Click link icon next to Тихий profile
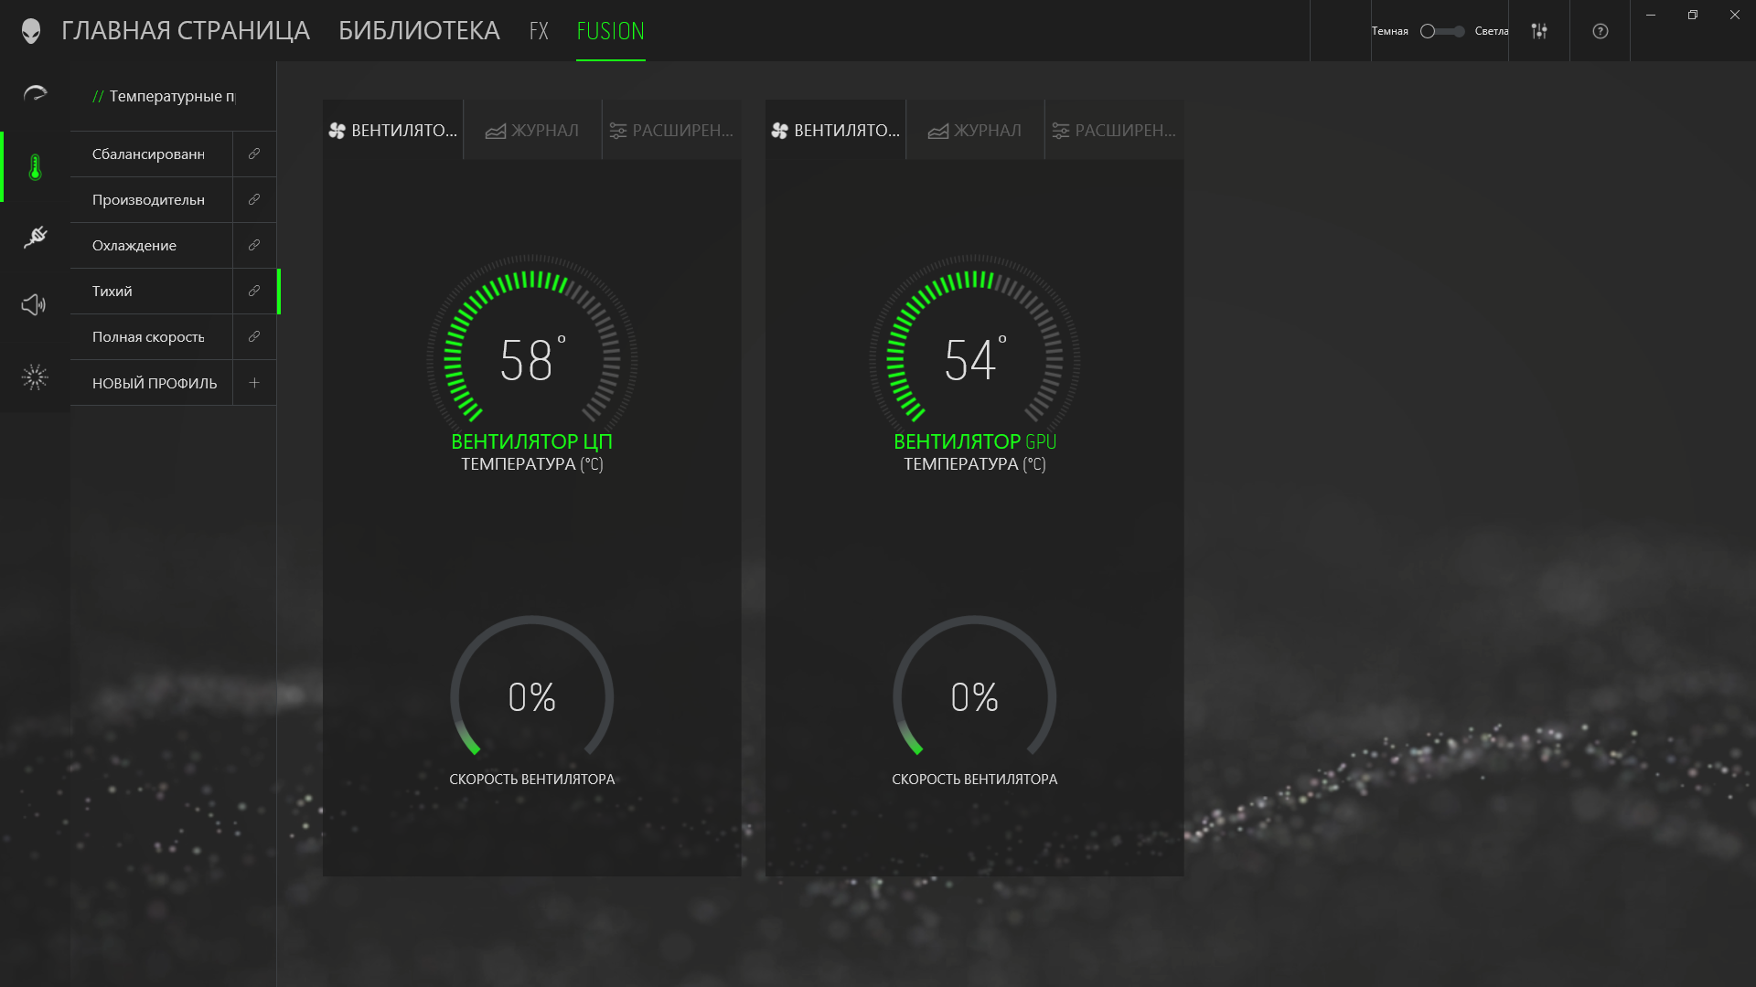 tap(254, 291)
